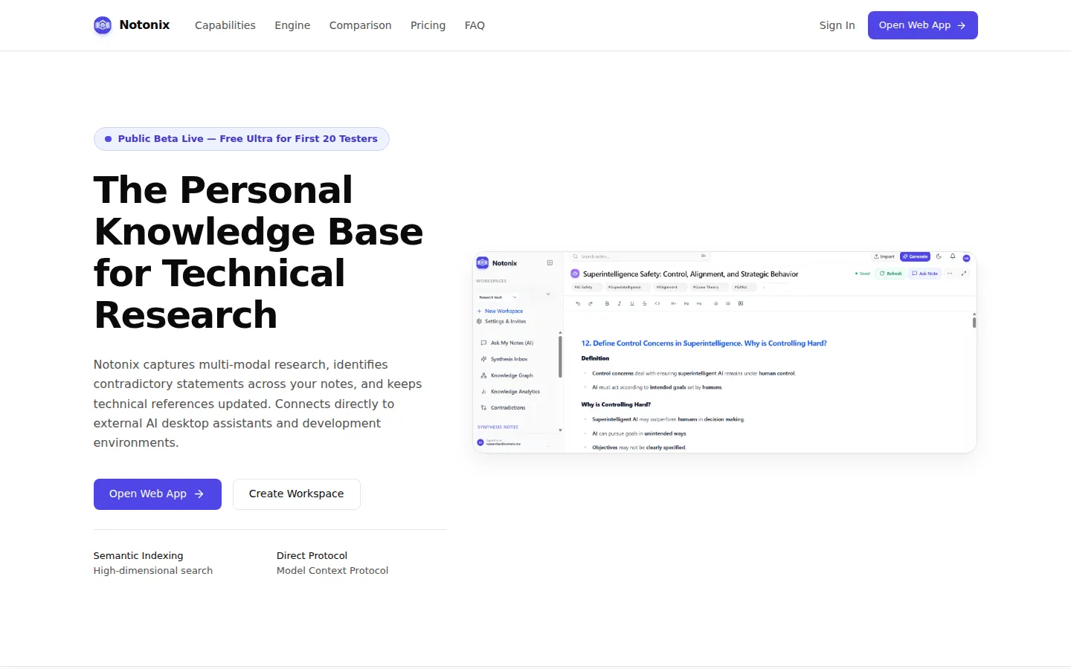Viewport: 1071px width, 669px height.
Task: Click Open Web App in the top navigation bar
Action: click(x=923, y=25)
